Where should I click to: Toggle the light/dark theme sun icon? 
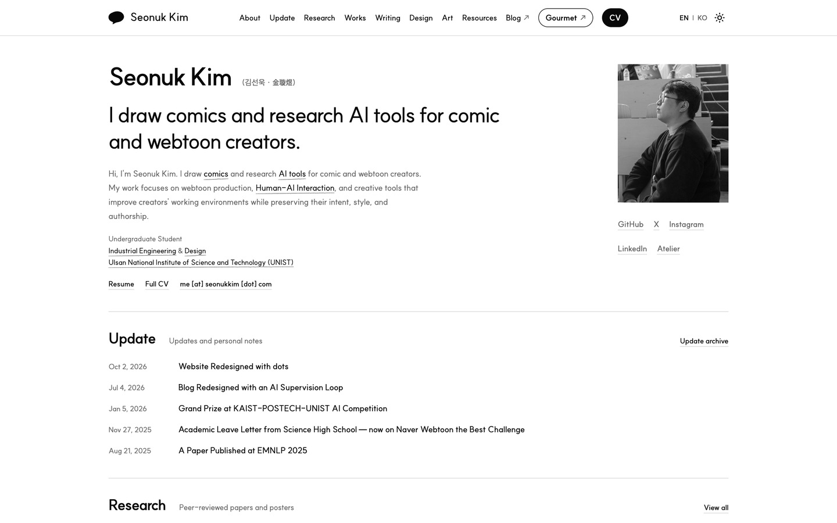pos(720,18)
